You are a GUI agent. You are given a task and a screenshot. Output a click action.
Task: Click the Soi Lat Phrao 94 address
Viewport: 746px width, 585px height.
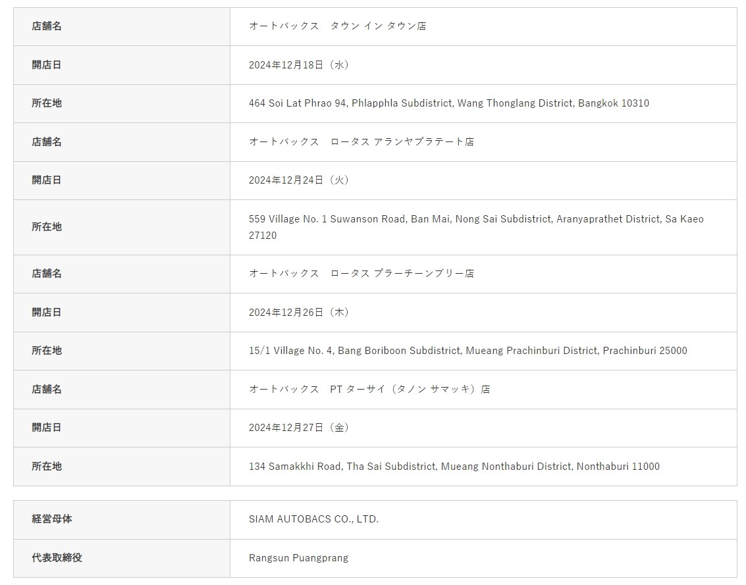tap(448, 103)
